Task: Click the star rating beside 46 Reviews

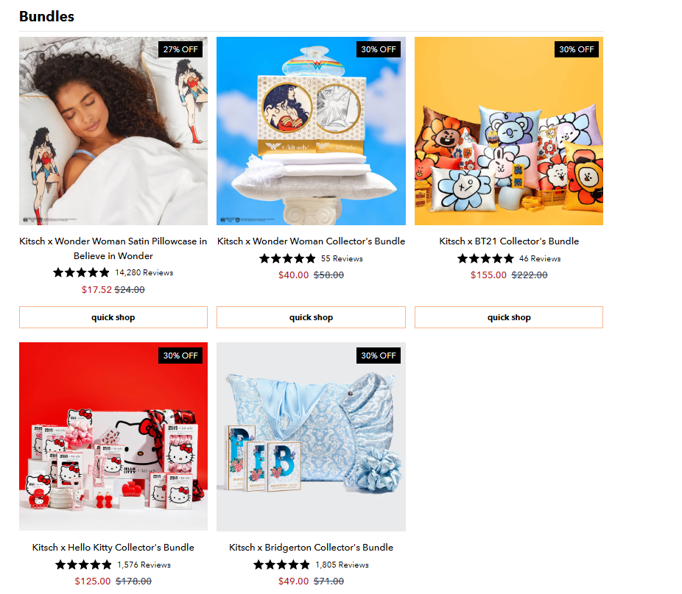Action: [x=485, y=259]
